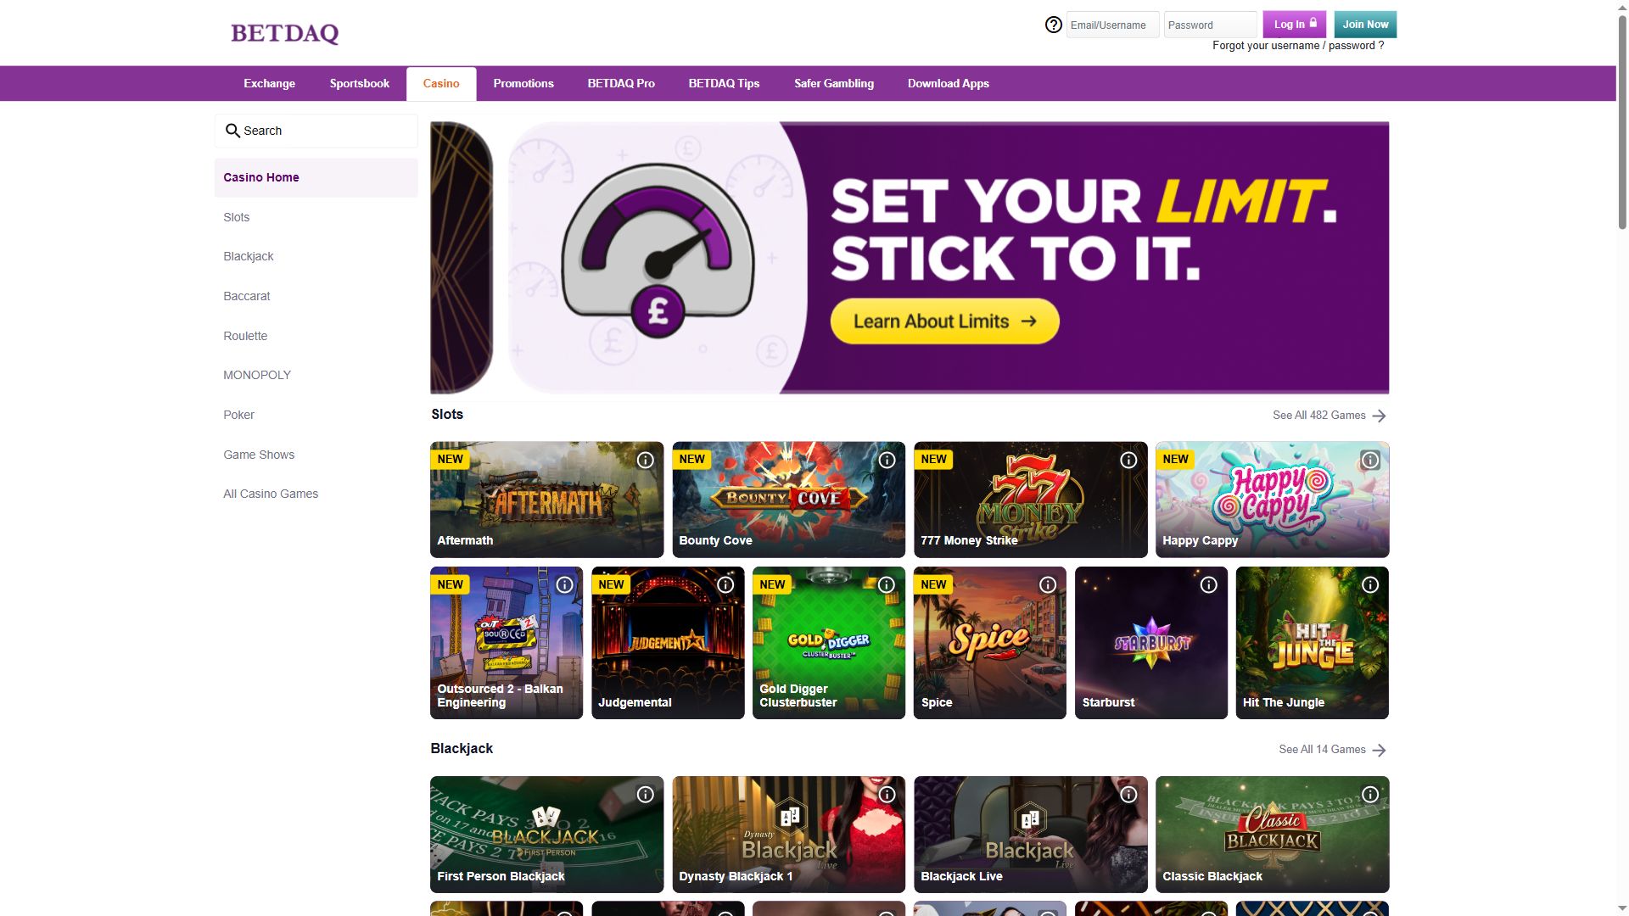
Task: Click Learn About Limits button
Action: coord(944,321)
